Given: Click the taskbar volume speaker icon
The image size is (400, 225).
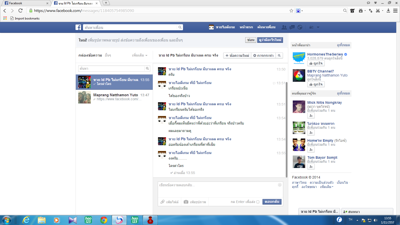Looking at the screenshot, I should (x=375, y=220).
